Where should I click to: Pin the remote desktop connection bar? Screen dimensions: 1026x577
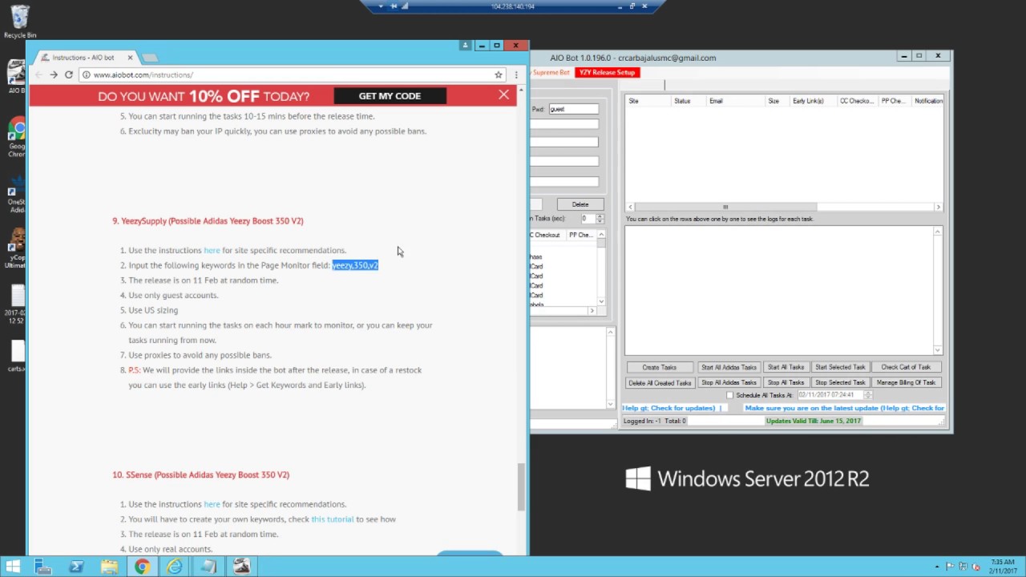tap(394, 6)
